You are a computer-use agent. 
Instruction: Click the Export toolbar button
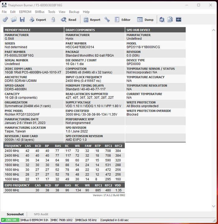tap(38, 20)
